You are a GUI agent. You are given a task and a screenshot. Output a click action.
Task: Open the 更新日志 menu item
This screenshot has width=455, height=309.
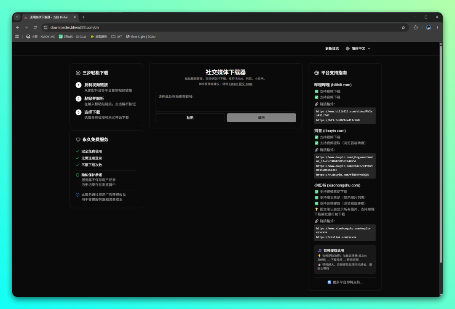coord(332,48)
